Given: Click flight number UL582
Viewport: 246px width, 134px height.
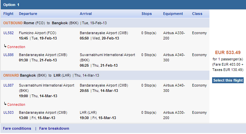Looking at the screenshot, I should click(x=8, y=33).
